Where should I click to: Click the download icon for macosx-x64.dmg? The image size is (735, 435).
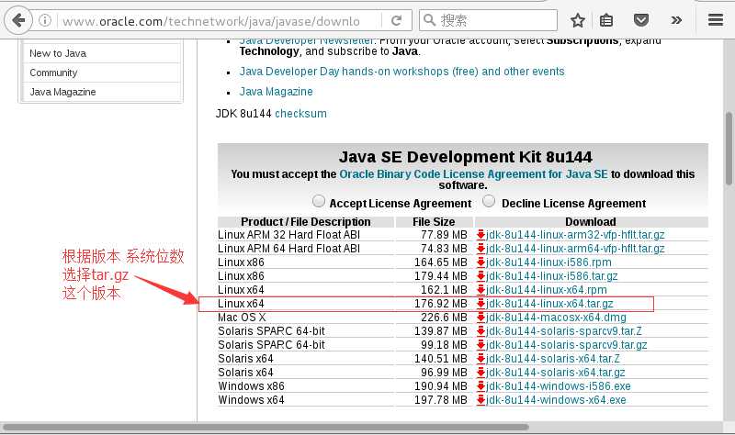[481, 317]
